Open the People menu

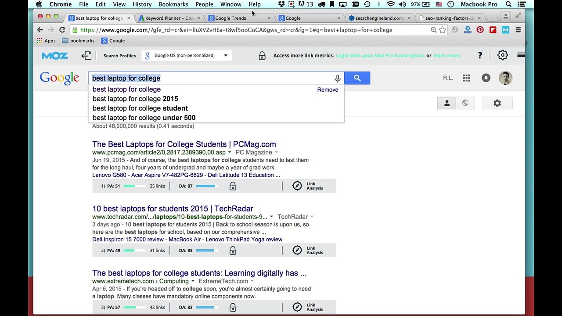[x=204, y=4]
